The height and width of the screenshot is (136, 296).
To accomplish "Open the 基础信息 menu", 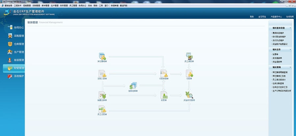I will [x=8, y=6].
